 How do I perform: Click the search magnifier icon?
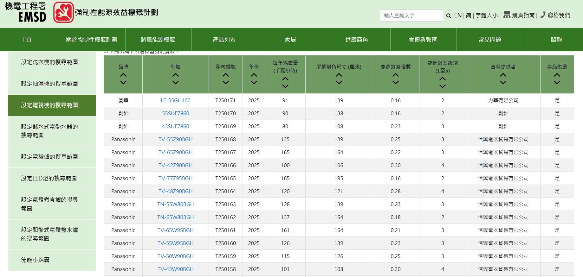[x=449, y=16]
